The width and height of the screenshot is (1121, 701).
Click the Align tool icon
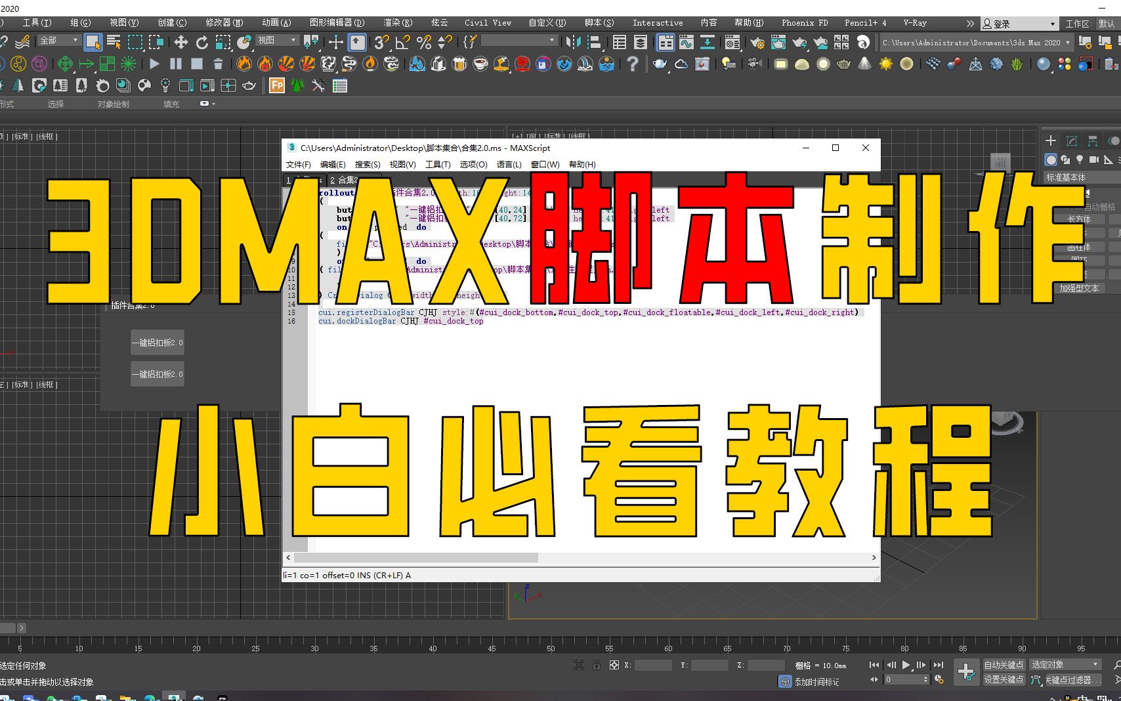pos(594,43)
